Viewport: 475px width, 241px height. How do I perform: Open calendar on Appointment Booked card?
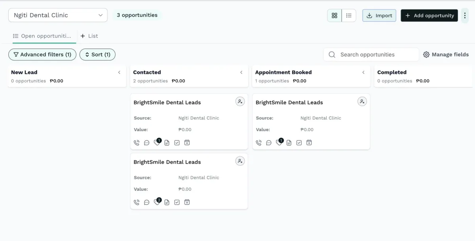coord(309,143)
